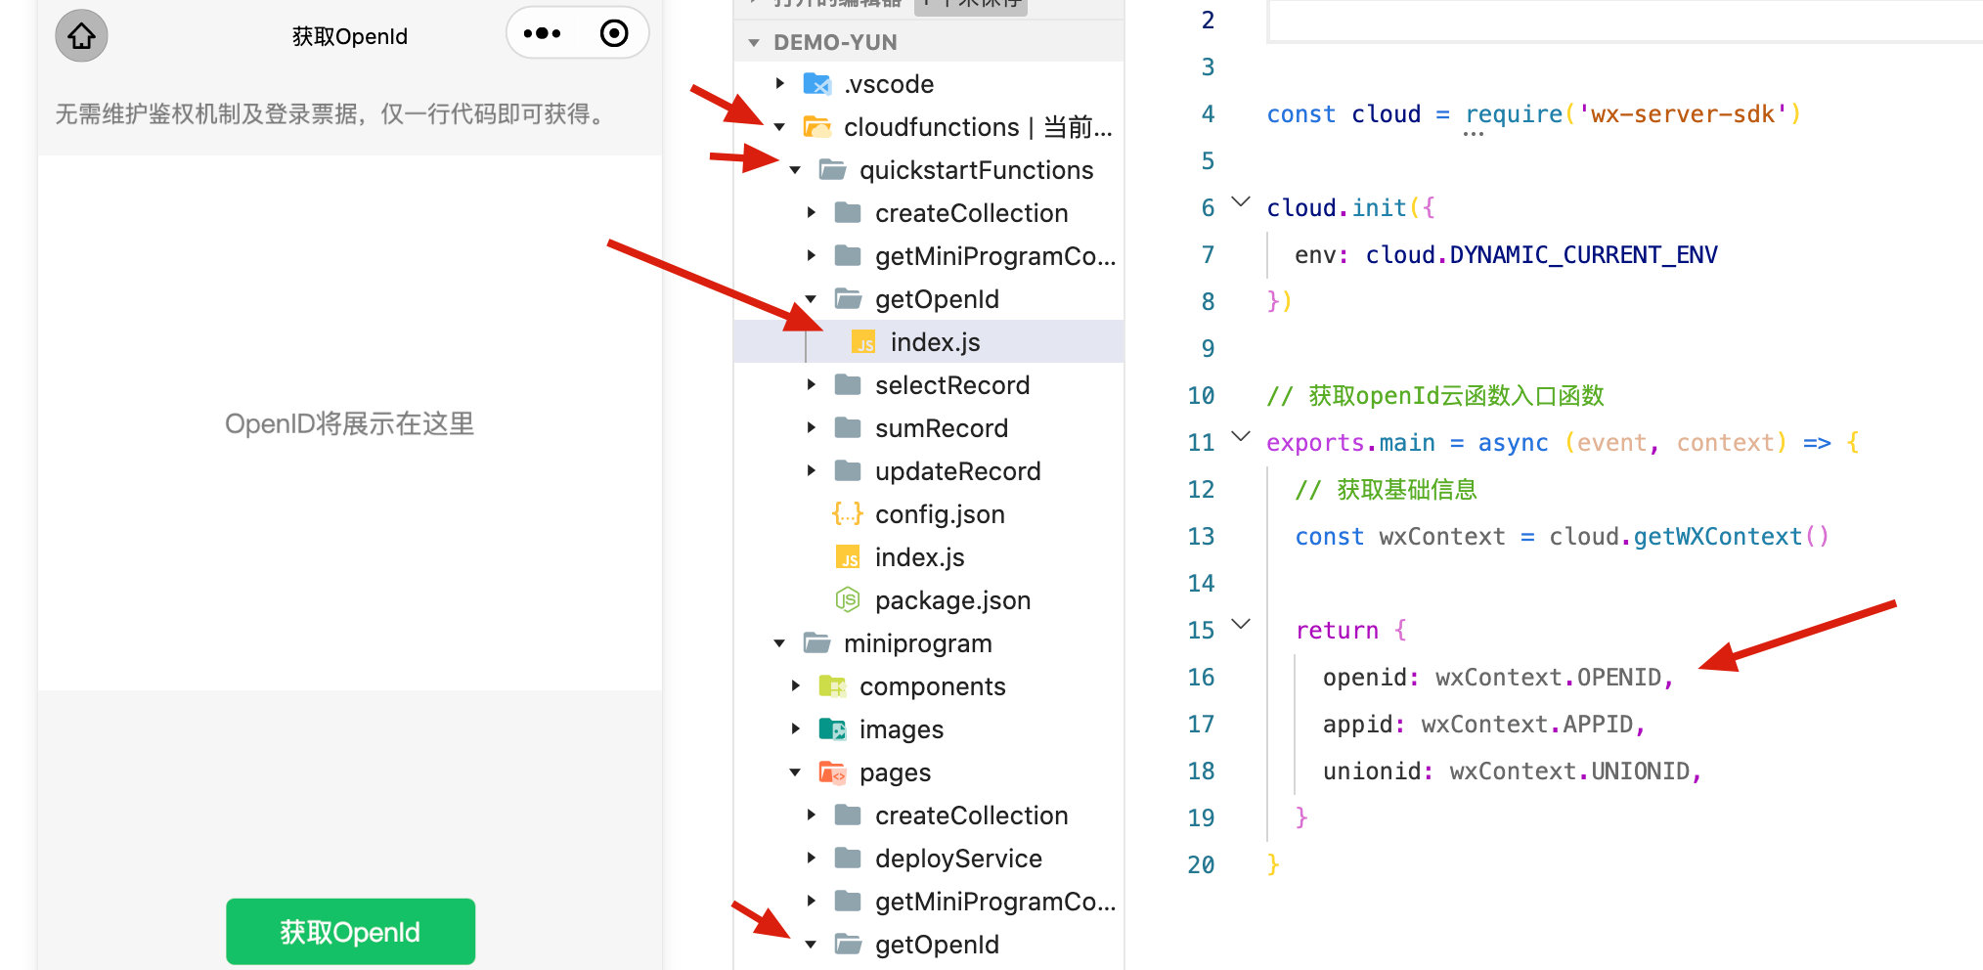Click the JS icon of quickstartFunctions index.js
Screen dimensions: 1983x970
(x=848, y=557)
